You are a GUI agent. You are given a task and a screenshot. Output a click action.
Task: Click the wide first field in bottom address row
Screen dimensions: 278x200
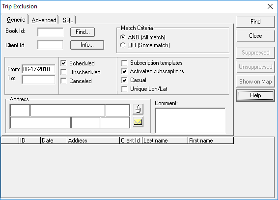40,122
